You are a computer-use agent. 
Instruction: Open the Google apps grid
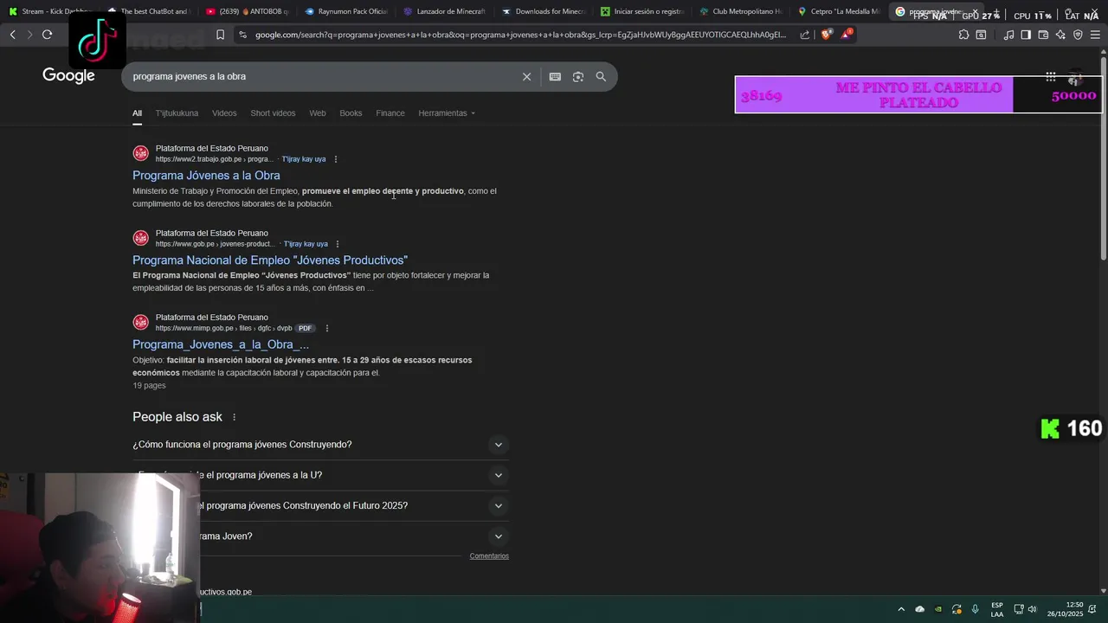pyautogui.click(x=1050, y=76)
